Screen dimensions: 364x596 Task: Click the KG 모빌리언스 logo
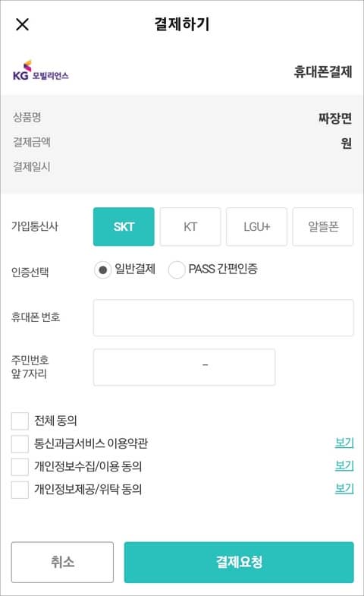(41, 71)
